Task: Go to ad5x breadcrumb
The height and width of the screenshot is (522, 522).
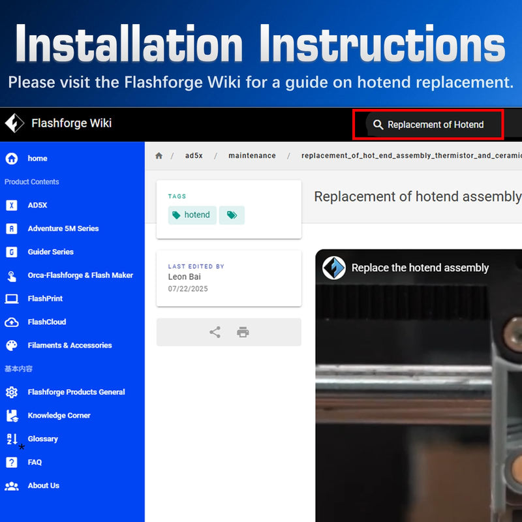Action: [x=194, y=155]
